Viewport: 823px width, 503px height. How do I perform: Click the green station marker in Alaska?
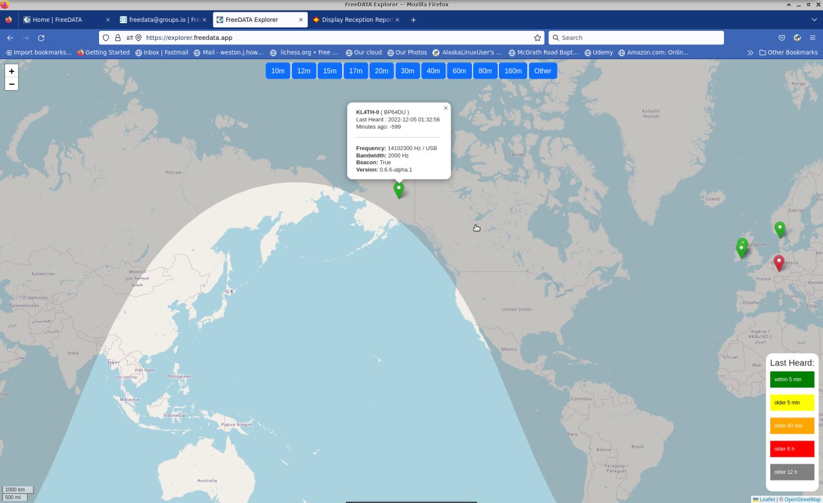(399, 189)
